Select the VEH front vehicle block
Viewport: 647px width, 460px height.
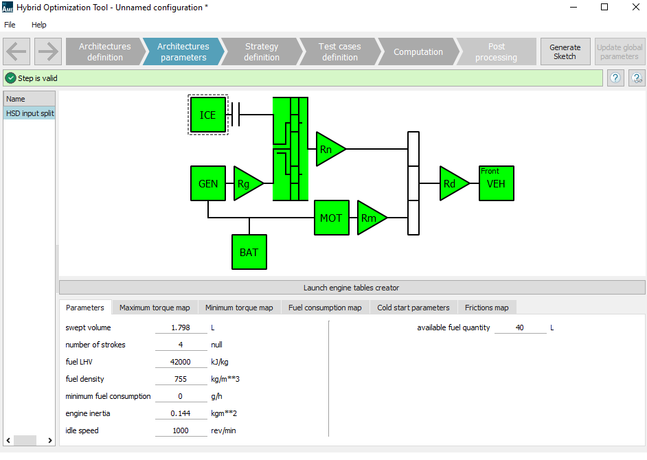click(496, 183)
